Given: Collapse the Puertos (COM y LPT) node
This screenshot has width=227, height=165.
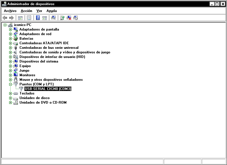Looking at the screenshot, I should tap(10, 84).
